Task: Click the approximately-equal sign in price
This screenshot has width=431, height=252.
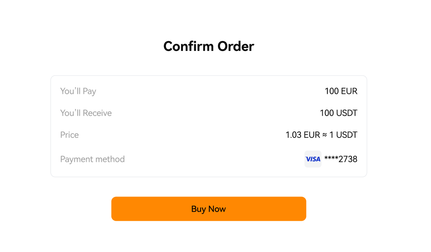Action: [325, 135]
